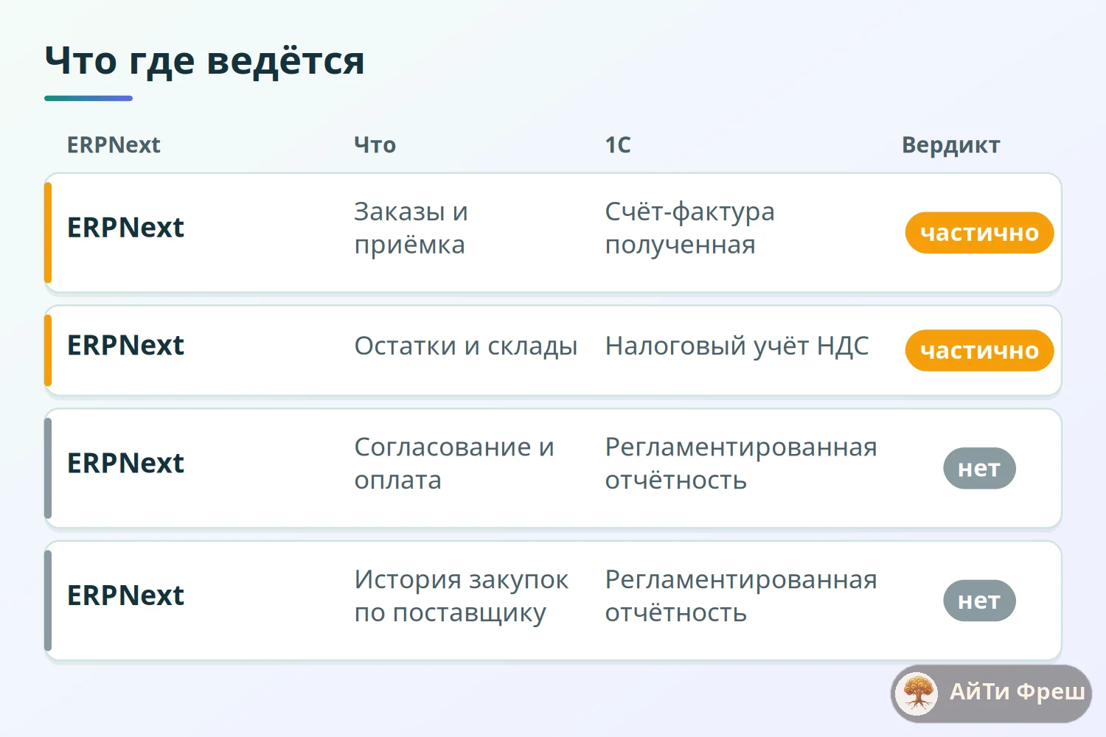Select the "Остатки и склады" cell

(466, 346)
